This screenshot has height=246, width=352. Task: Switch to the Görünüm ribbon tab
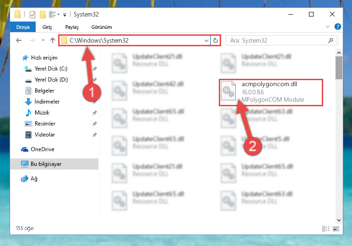pyautogui.click(x=102, y=27)
